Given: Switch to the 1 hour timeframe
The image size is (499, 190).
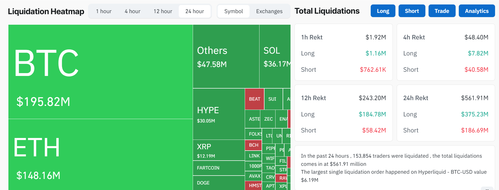Looking at the screenshot, I should coord(104,11).
